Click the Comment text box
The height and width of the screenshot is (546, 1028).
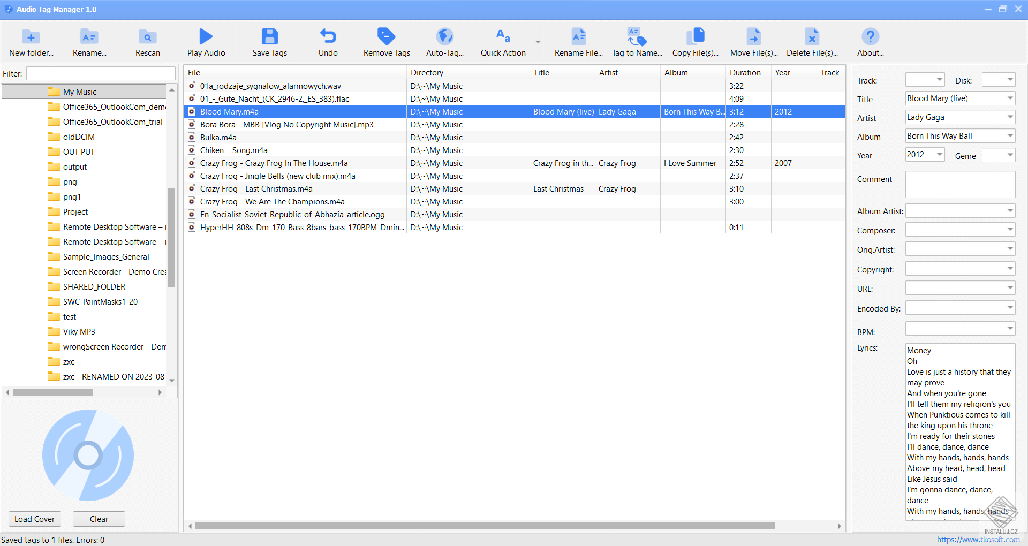(960, 184)
